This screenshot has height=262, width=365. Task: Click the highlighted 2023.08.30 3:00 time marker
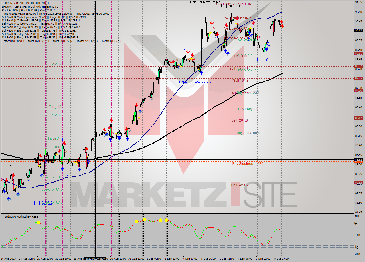pyautogui.click(x=96, y=259)
